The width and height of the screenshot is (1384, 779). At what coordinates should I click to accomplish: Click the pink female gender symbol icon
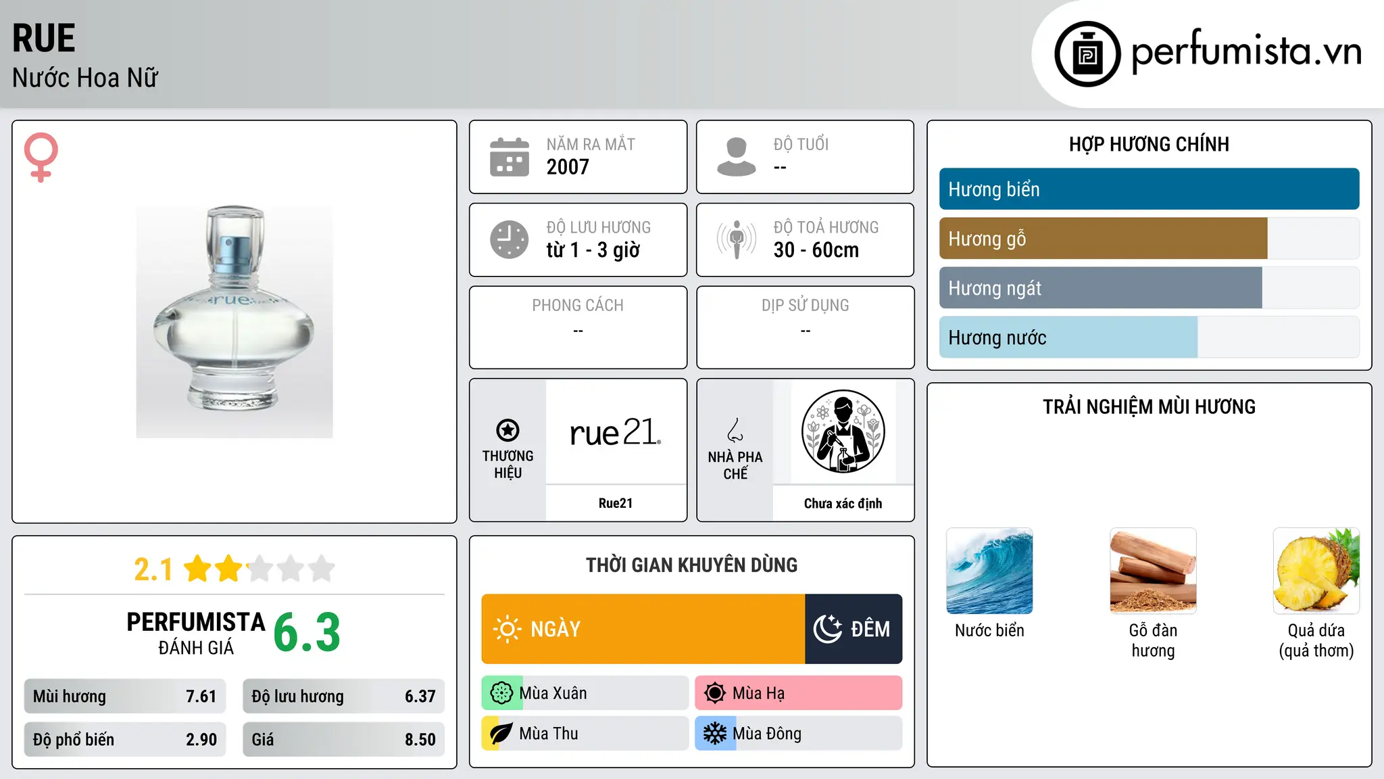pos(41,157)
